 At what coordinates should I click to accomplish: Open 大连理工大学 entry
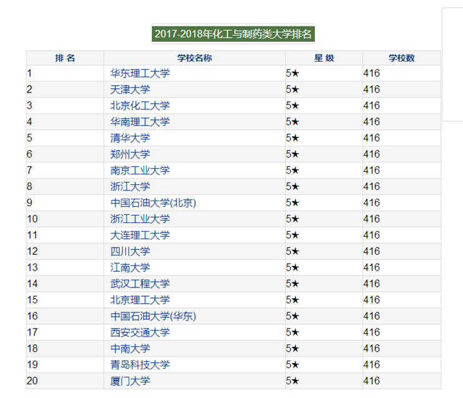click(139, 236)
